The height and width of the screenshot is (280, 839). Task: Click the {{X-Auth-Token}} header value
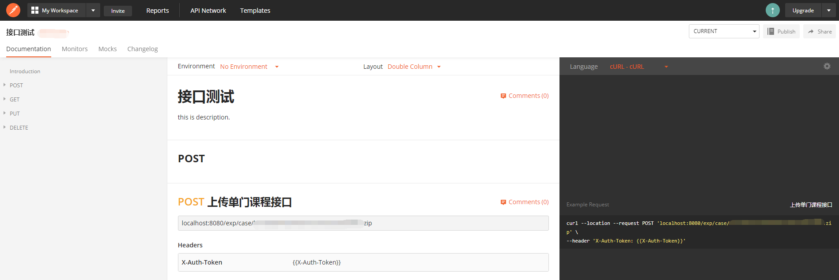click(317, 262)
